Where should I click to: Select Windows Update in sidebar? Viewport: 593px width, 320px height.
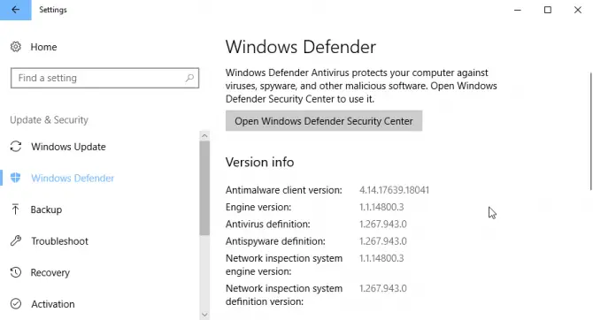point(68,147)
